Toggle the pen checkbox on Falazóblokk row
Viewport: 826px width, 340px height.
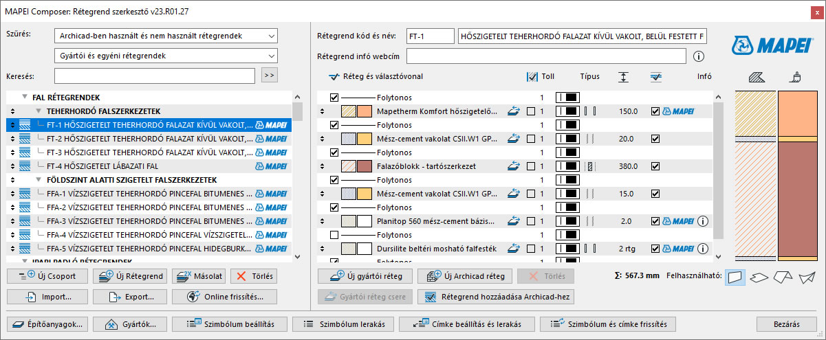click(530, 166)
